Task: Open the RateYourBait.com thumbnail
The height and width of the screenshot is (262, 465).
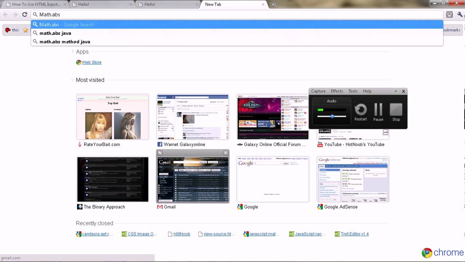Action: coord(113,117)
